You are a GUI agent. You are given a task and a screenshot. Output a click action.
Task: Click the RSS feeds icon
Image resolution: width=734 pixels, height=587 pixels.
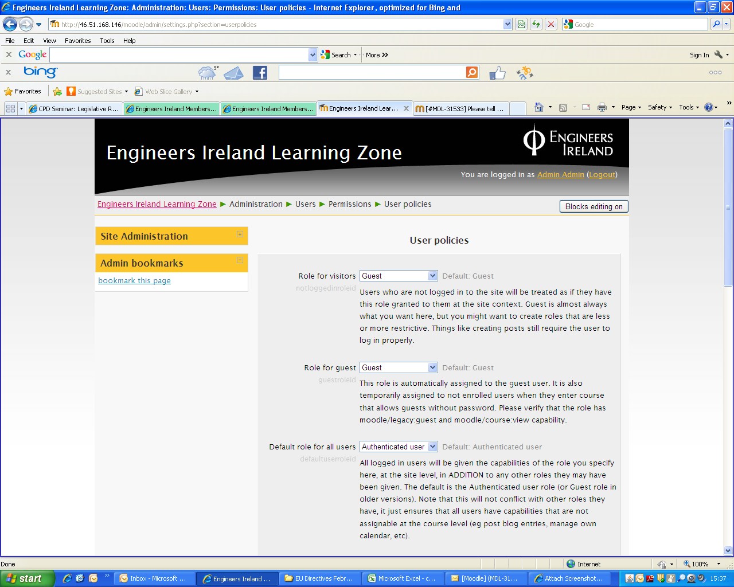[x=563, y=107]
